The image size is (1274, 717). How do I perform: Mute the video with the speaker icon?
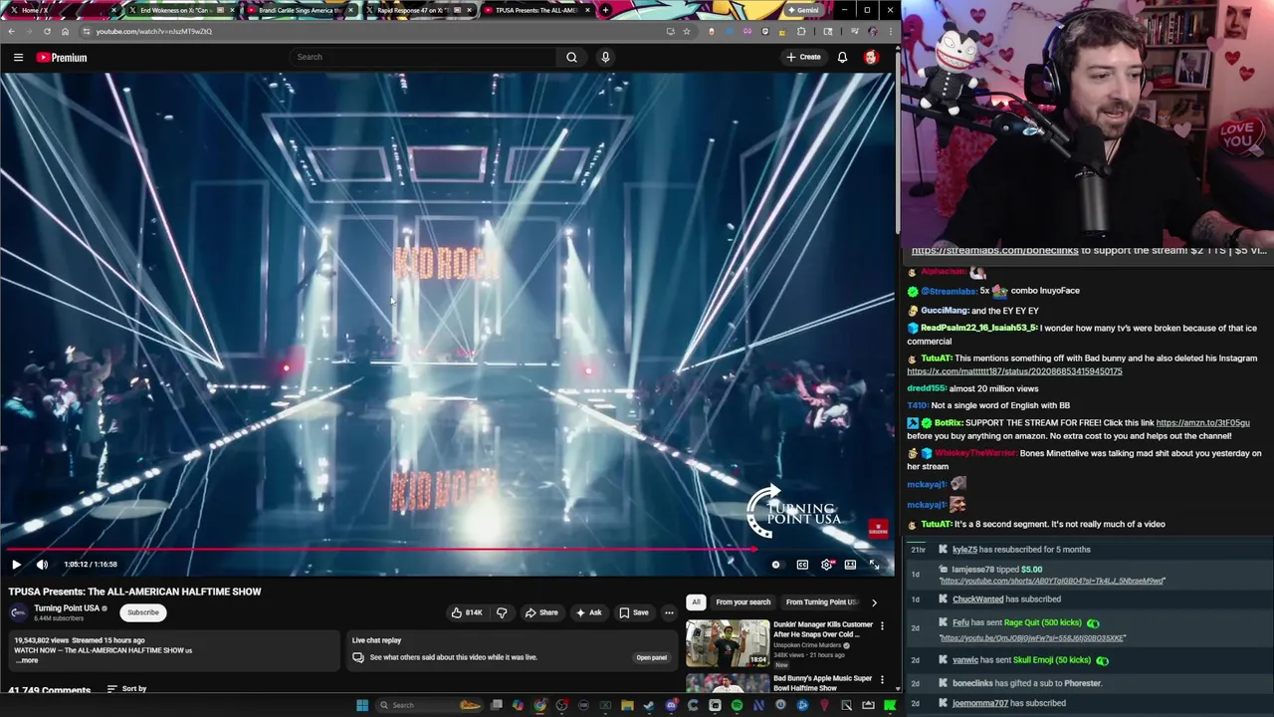[x=42, y=565]
